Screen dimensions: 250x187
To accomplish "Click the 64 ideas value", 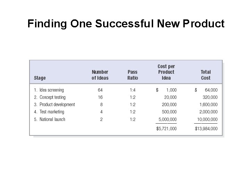I will 100,90.
